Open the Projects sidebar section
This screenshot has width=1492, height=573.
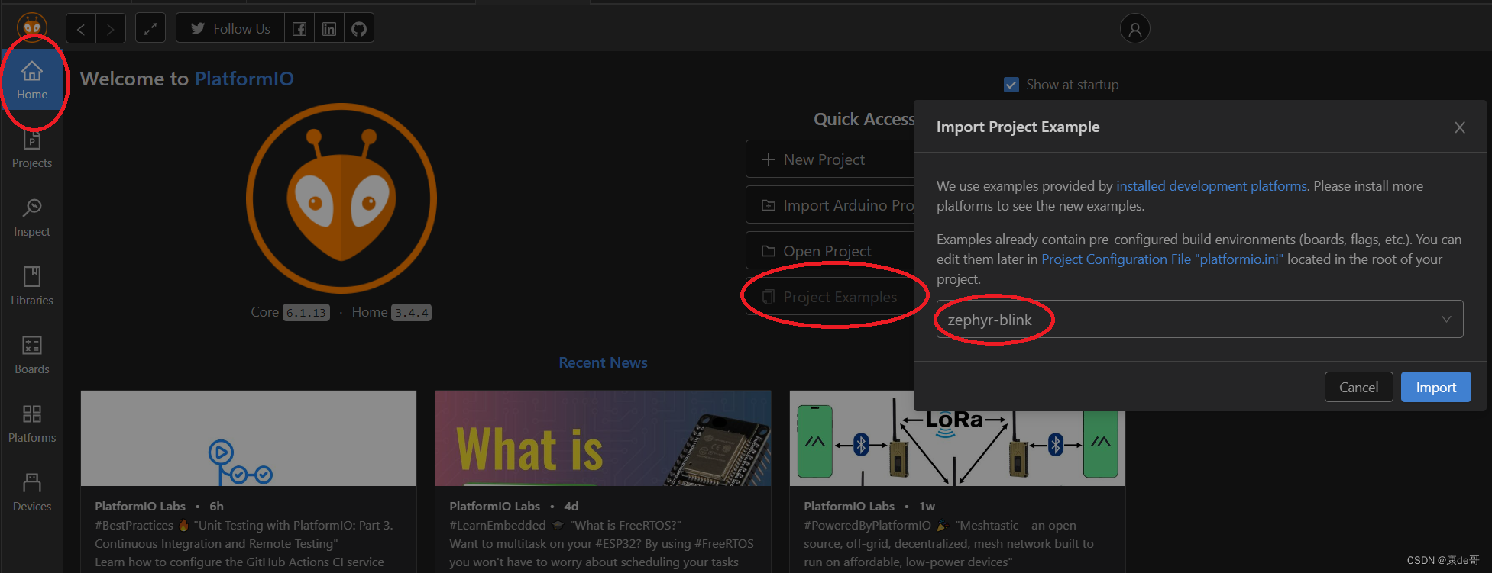coord(32,150)
